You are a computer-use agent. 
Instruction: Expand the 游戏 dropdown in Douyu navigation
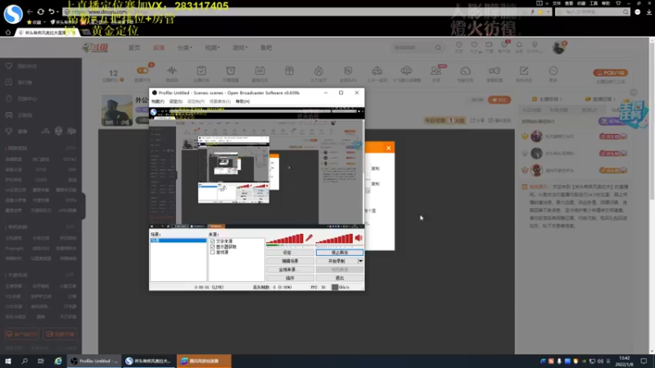point(240,47)
